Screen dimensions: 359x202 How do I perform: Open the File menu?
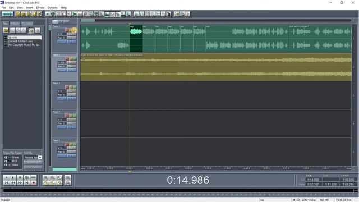(x=4, y=8)
